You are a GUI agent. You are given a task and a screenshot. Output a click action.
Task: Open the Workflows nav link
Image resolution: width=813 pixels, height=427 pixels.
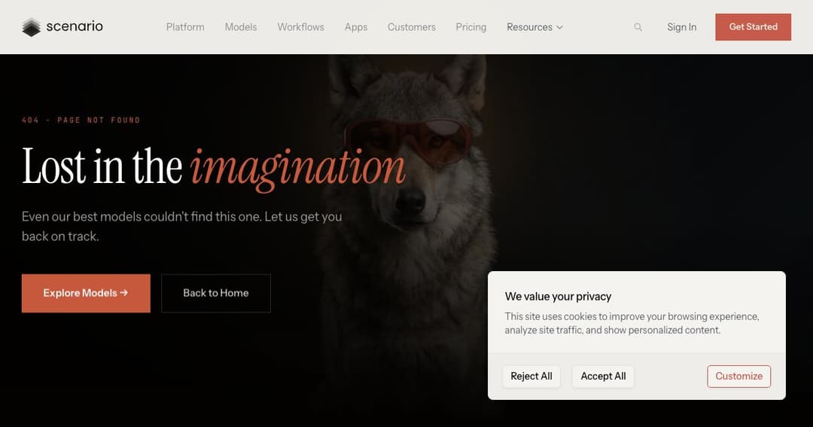300,27
